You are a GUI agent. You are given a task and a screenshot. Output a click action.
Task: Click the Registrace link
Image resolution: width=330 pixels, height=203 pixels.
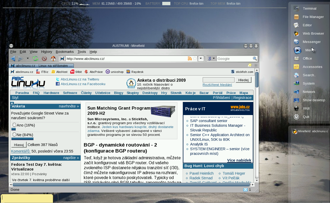[x=242, y=98]
